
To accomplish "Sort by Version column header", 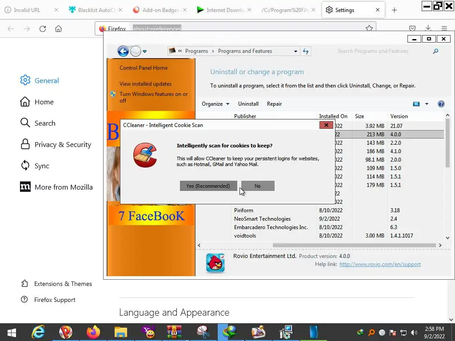I will point(399,116).
